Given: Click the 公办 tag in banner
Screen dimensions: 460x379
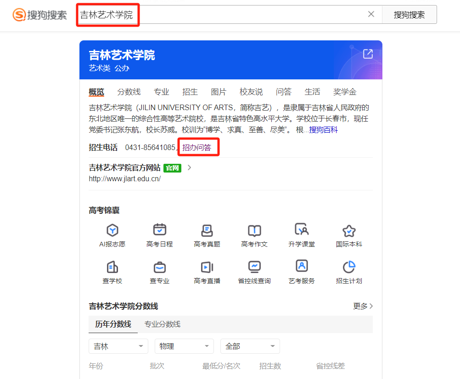Looking at the screenshot, I should [122, 68].
